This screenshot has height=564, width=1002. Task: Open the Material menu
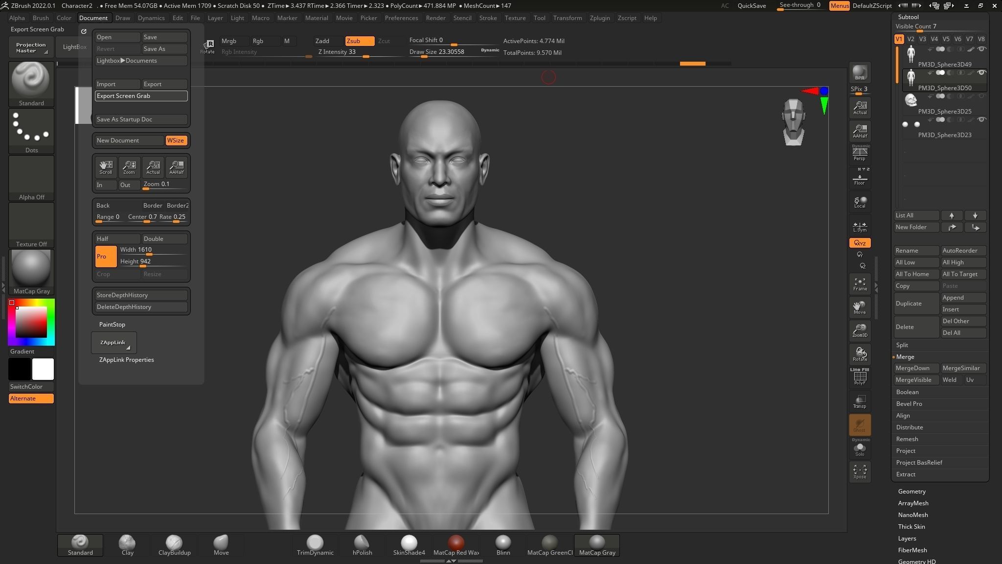pyautogui.click(x=317, y=18)
